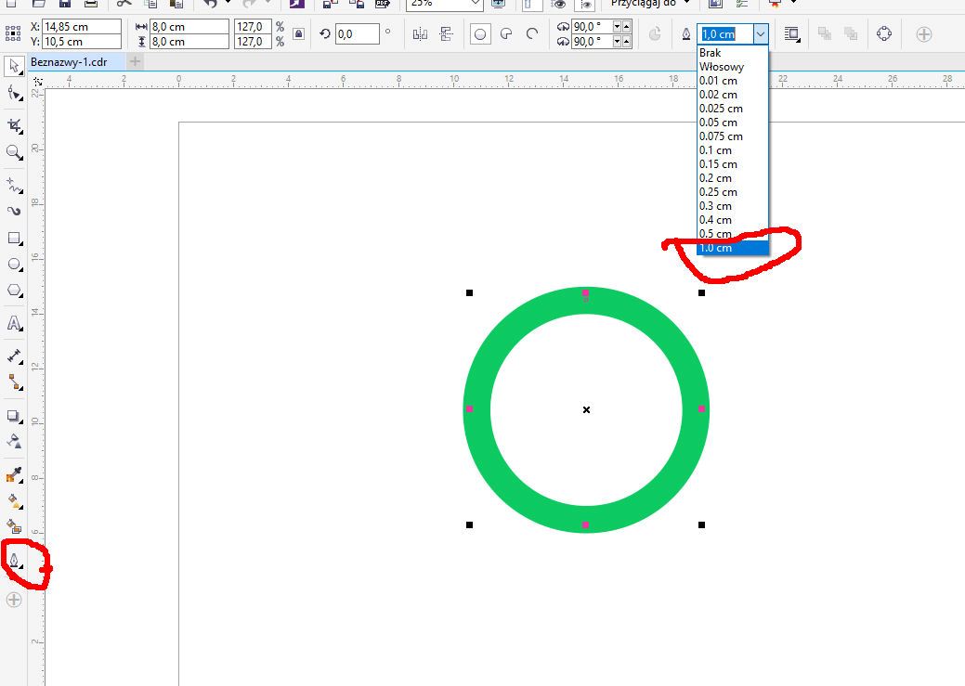Screen dimensions: 965x686
Task: Select the full Ellipse shape mode
Action: point(480,34)
